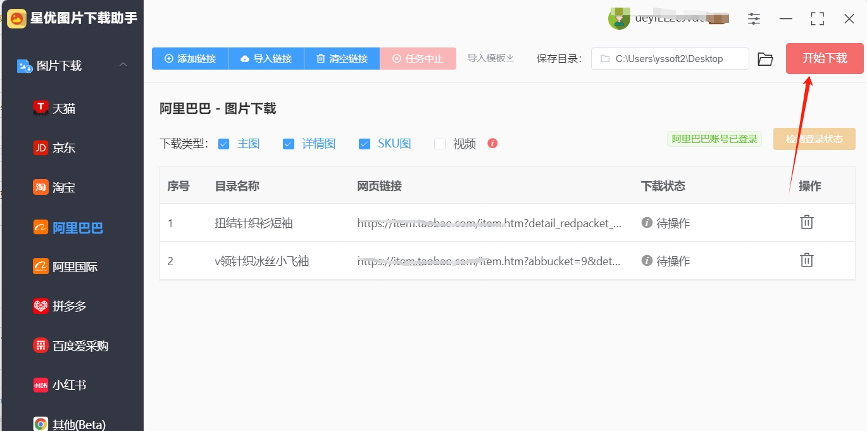Viewport: 867px width, 431px height.
Task: Delete row 2 v领针织冰丝小飞袖
Action: click(x=807, y=260)
